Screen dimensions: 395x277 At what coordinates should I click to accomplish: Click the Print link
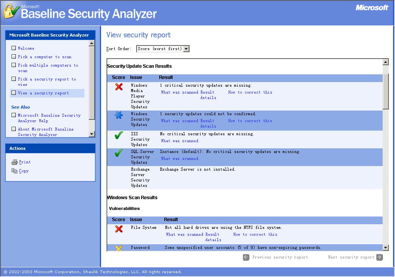point(25,162)
